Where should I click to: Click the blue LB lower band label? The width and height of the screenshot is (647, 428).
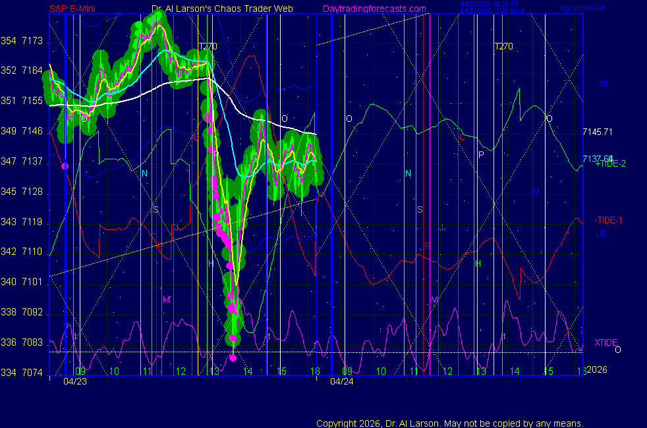click(x=600, y=234)
